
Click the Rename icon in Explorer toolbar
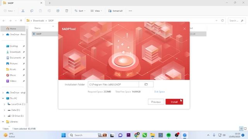pos(49,11)
